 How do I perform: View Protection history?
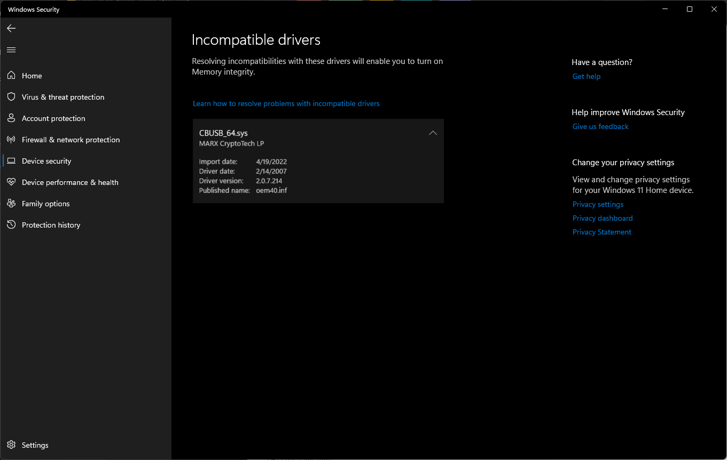coord(50,224)
